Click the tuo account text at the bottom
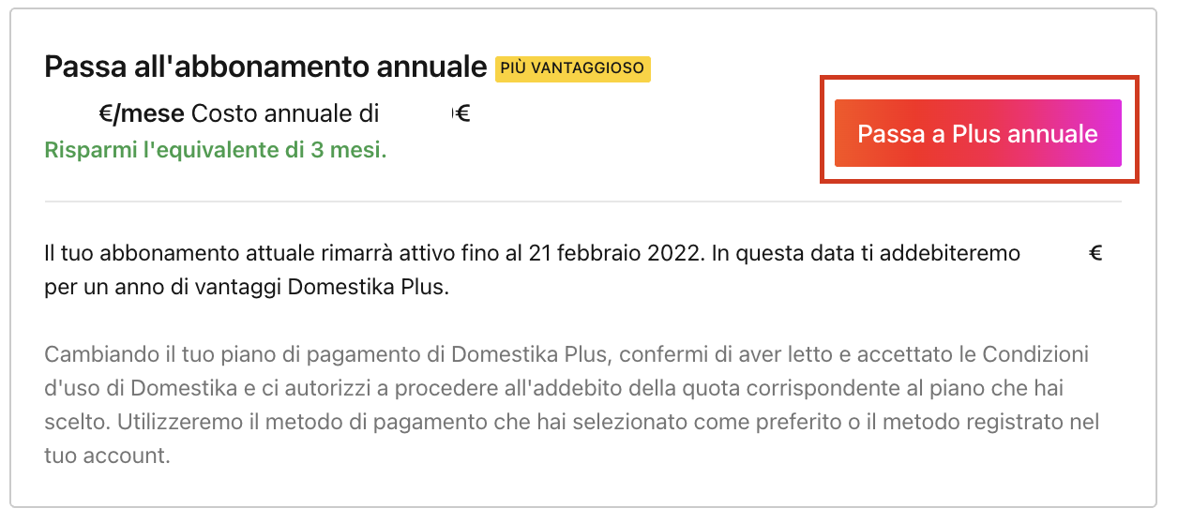 (106, 456)
